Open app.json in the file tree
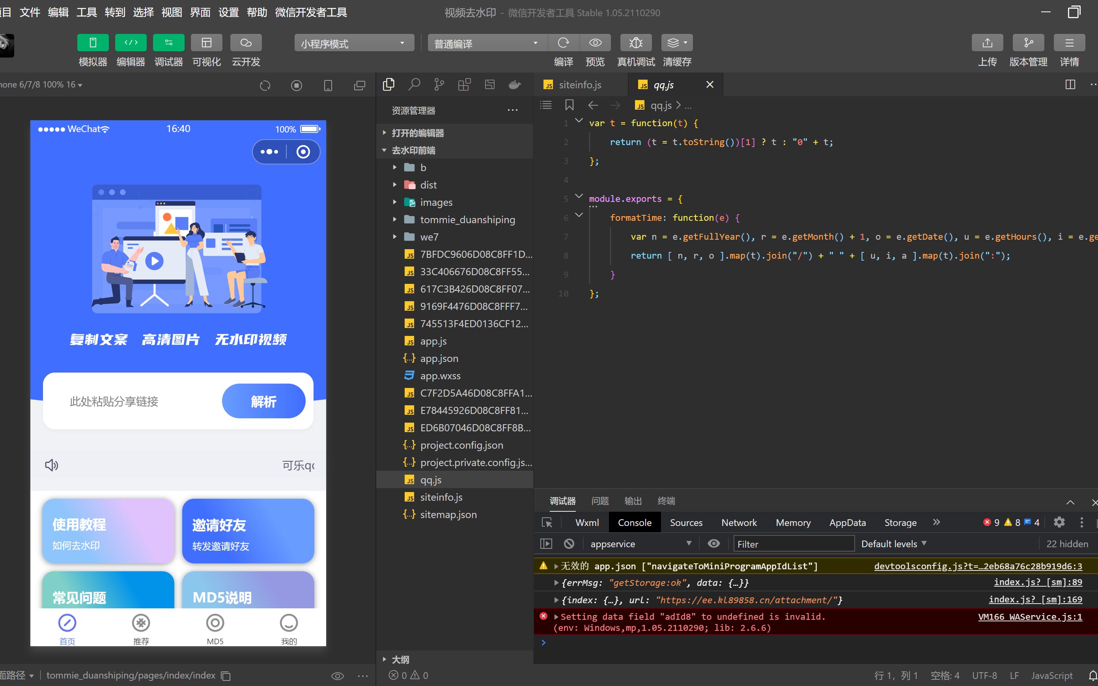The width and height of the screenshot is (1098, 686). tap(455, 358)
